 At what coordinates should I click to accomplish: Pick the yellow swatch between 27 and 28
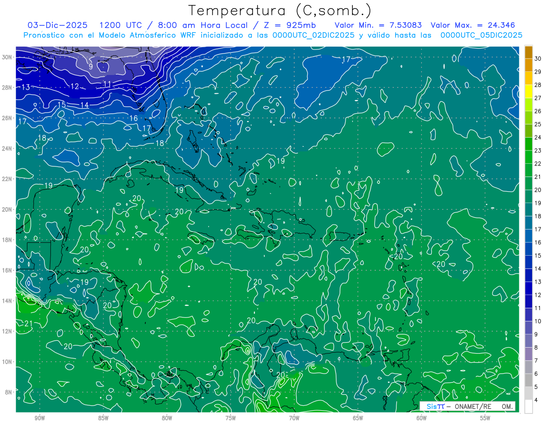click(528, 91)
